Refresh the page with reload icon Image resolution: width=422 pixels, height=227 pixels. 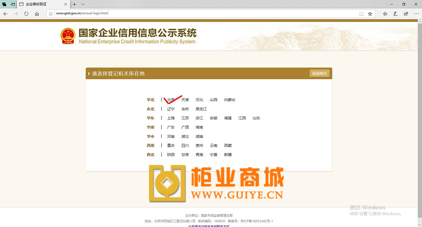26,14
